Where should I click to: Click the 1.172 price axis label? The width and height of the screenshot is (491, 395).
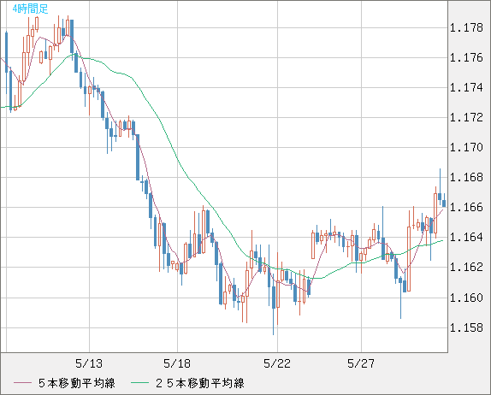[x=466, y=118]
